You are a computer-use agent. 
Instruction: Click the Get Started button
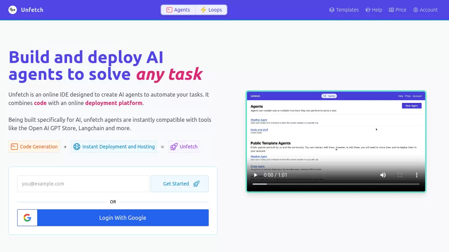point(180,184)
